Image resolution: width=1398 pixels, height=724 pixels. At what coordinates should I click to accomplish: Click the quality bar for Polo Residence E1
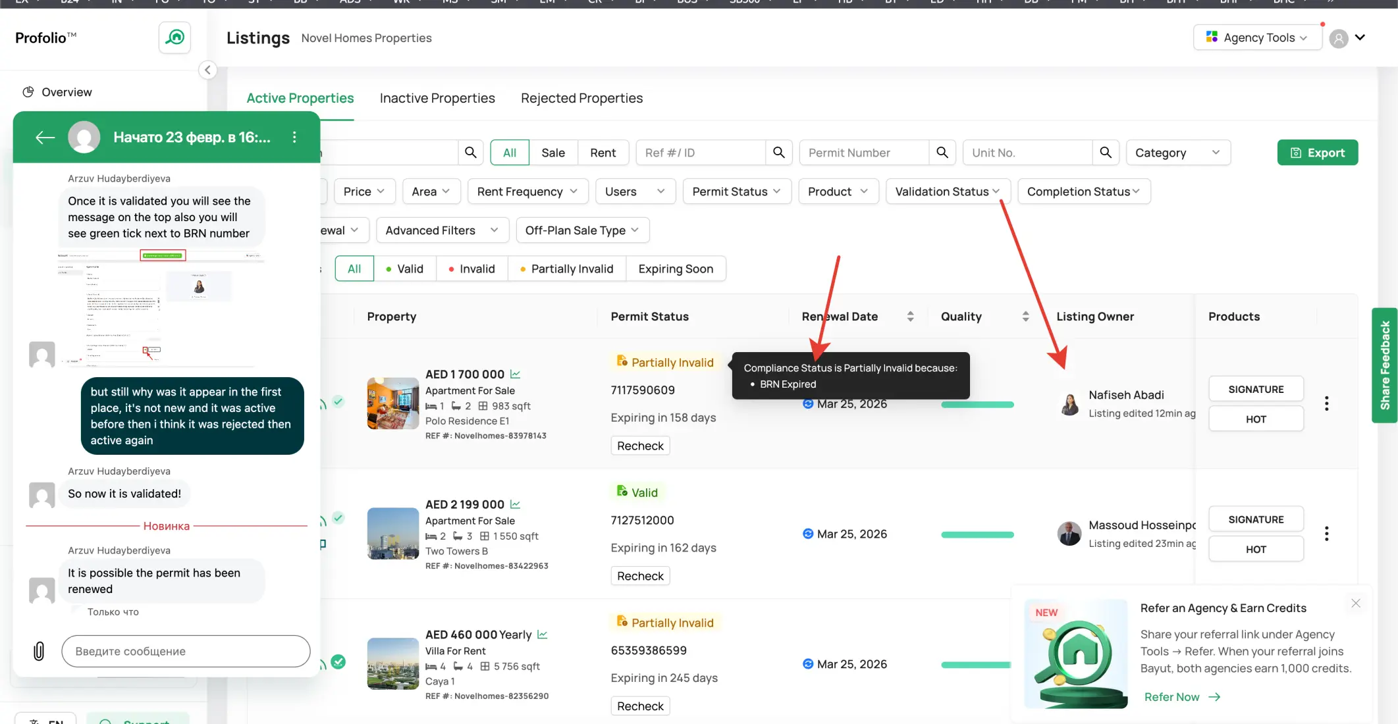978,404
